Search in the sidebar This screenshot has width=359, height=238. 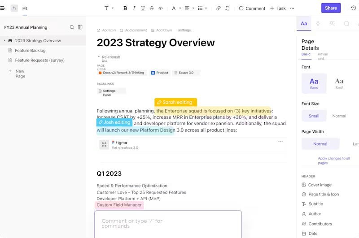tap(72, 27)
